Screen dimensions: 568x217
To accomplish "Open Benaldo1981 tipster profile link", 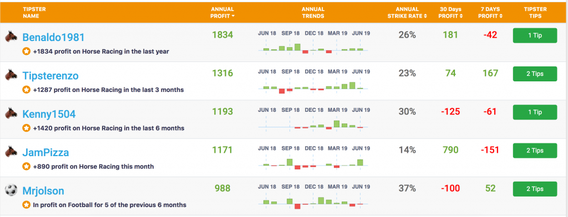I will (53, 37).
